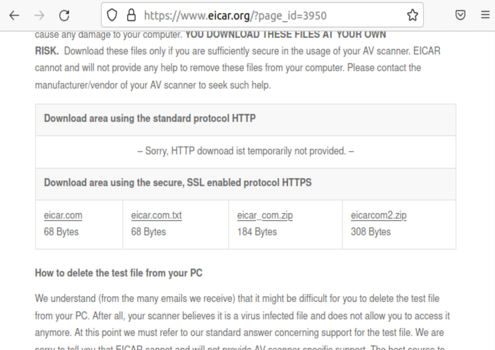Click the bold 'RISK.' warning text
The width and height of the screenshot is (495, 350).
pyautogui.click(x=47, y=51)
